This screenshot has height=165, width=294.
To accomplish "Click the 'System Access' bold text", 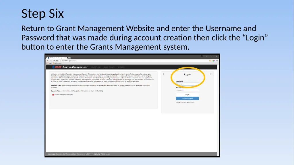I will (x=57, y=91).
